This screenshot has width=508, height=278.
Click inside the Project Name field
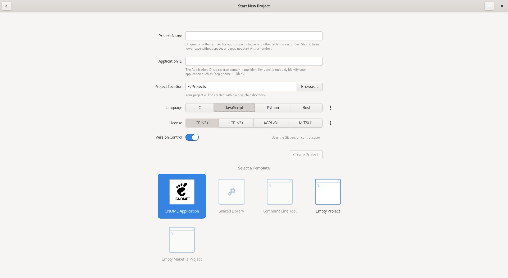[x=254, y=36]
